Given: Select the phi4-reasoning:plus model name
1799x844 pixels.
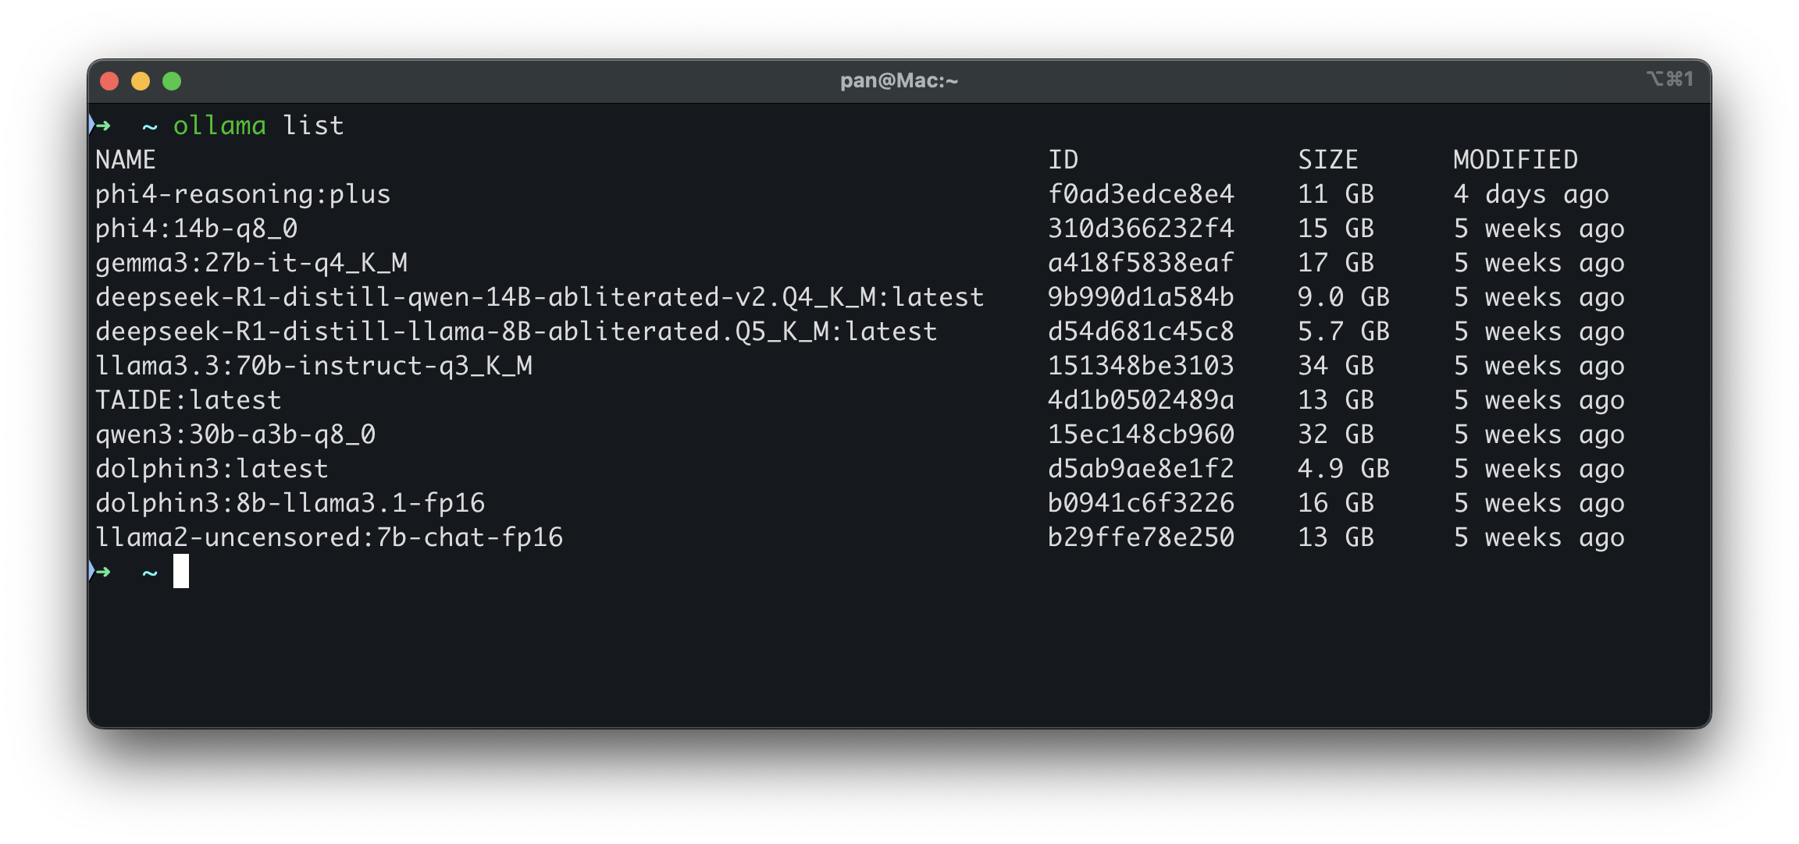Looking at the screenshot, I should tap(243, 194).
